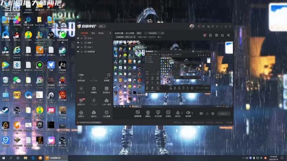The image size is (287, 161).
Task: Show hidden system tray icons
Action: (243, 158)
